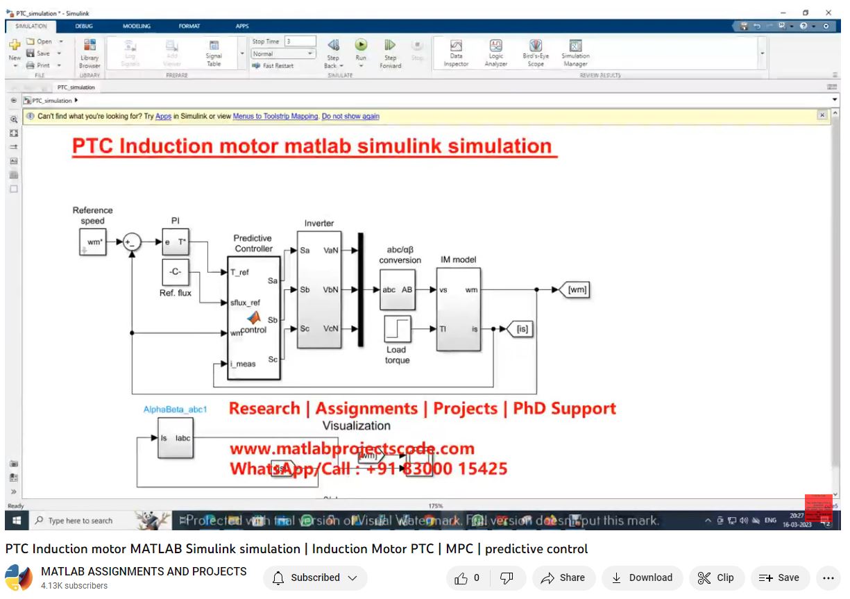This screenshot has height=599, width=850.
Task: Click the Menus to Toolstrip Mapping link
Action: point(275,117)
